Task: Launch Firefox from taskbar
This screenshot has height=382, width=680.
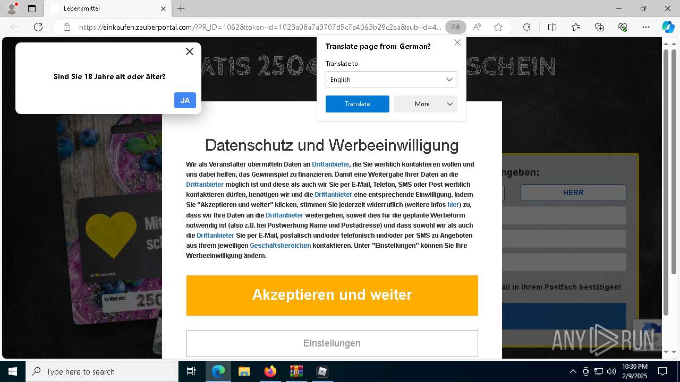Action: click(x=270, y=371)
